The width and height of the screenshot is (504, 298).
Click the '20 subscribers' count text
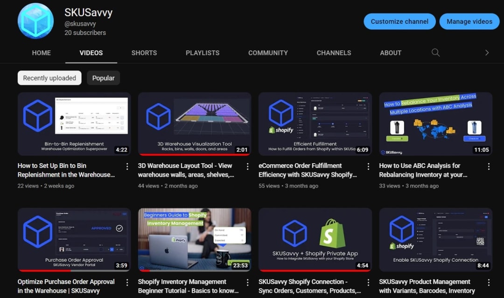click(85, 33)
